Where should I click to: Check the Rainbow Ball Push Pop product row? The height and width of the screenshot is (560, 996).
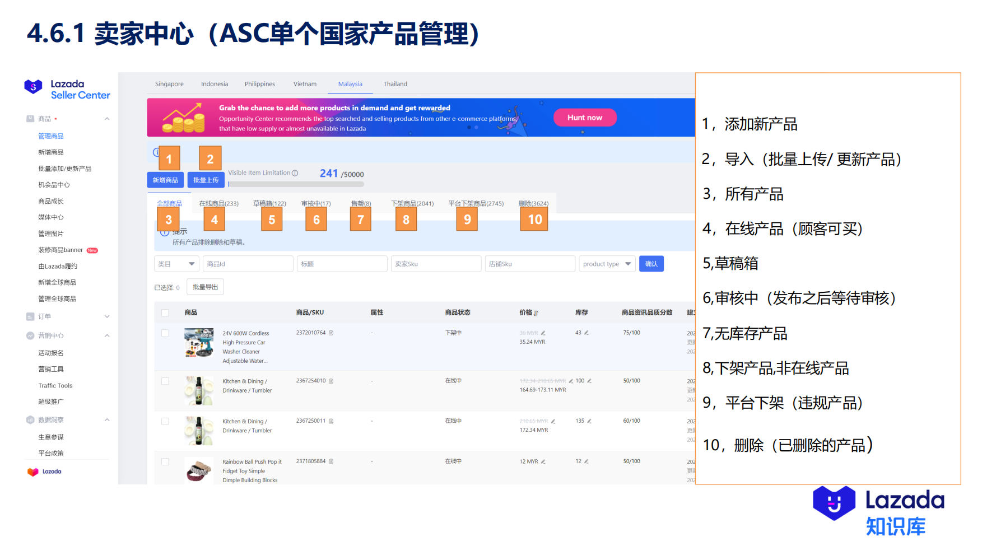165,461
